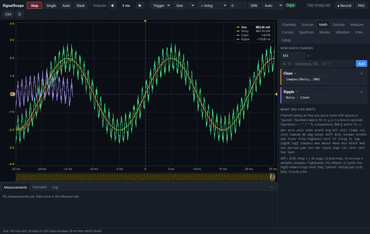This screenshot has width=370, height=234.
Task: Open the Cursors tab
Action: coord(288,32)
